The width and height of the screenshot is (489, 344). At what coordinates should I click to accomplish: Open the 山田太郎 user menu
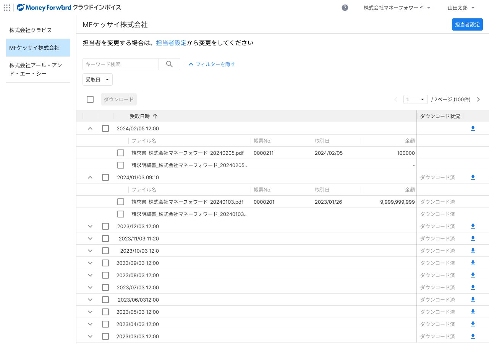coord(461,8)
